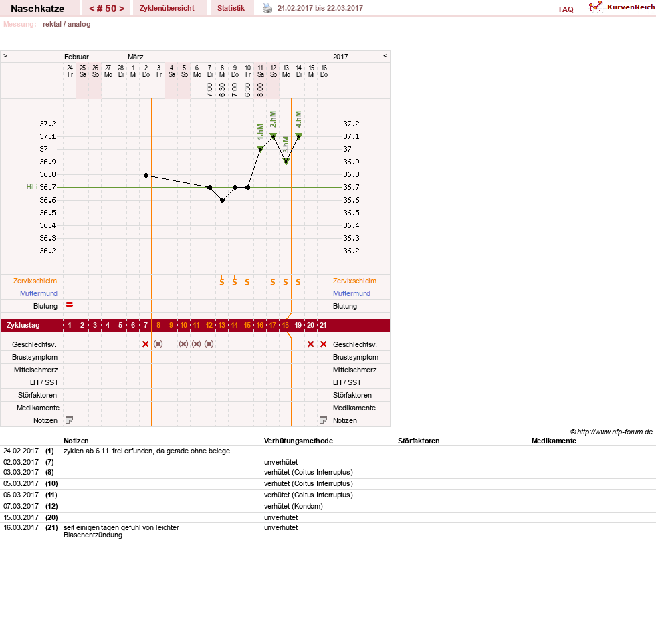Image resolution: width=656 pixels, height=623 pixels.
Task: Click note 'zyklen ab 6.11. frei erfunden'
Action: coord(146,451)
